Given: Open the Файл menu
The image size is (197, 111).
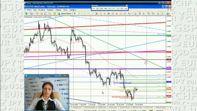Looking at the screenshot, I should [29, 10].
